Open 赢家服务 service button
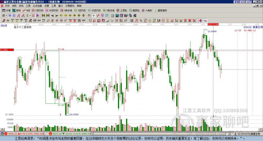This screenshot has width=263, height=141. (x=161, y=10)
